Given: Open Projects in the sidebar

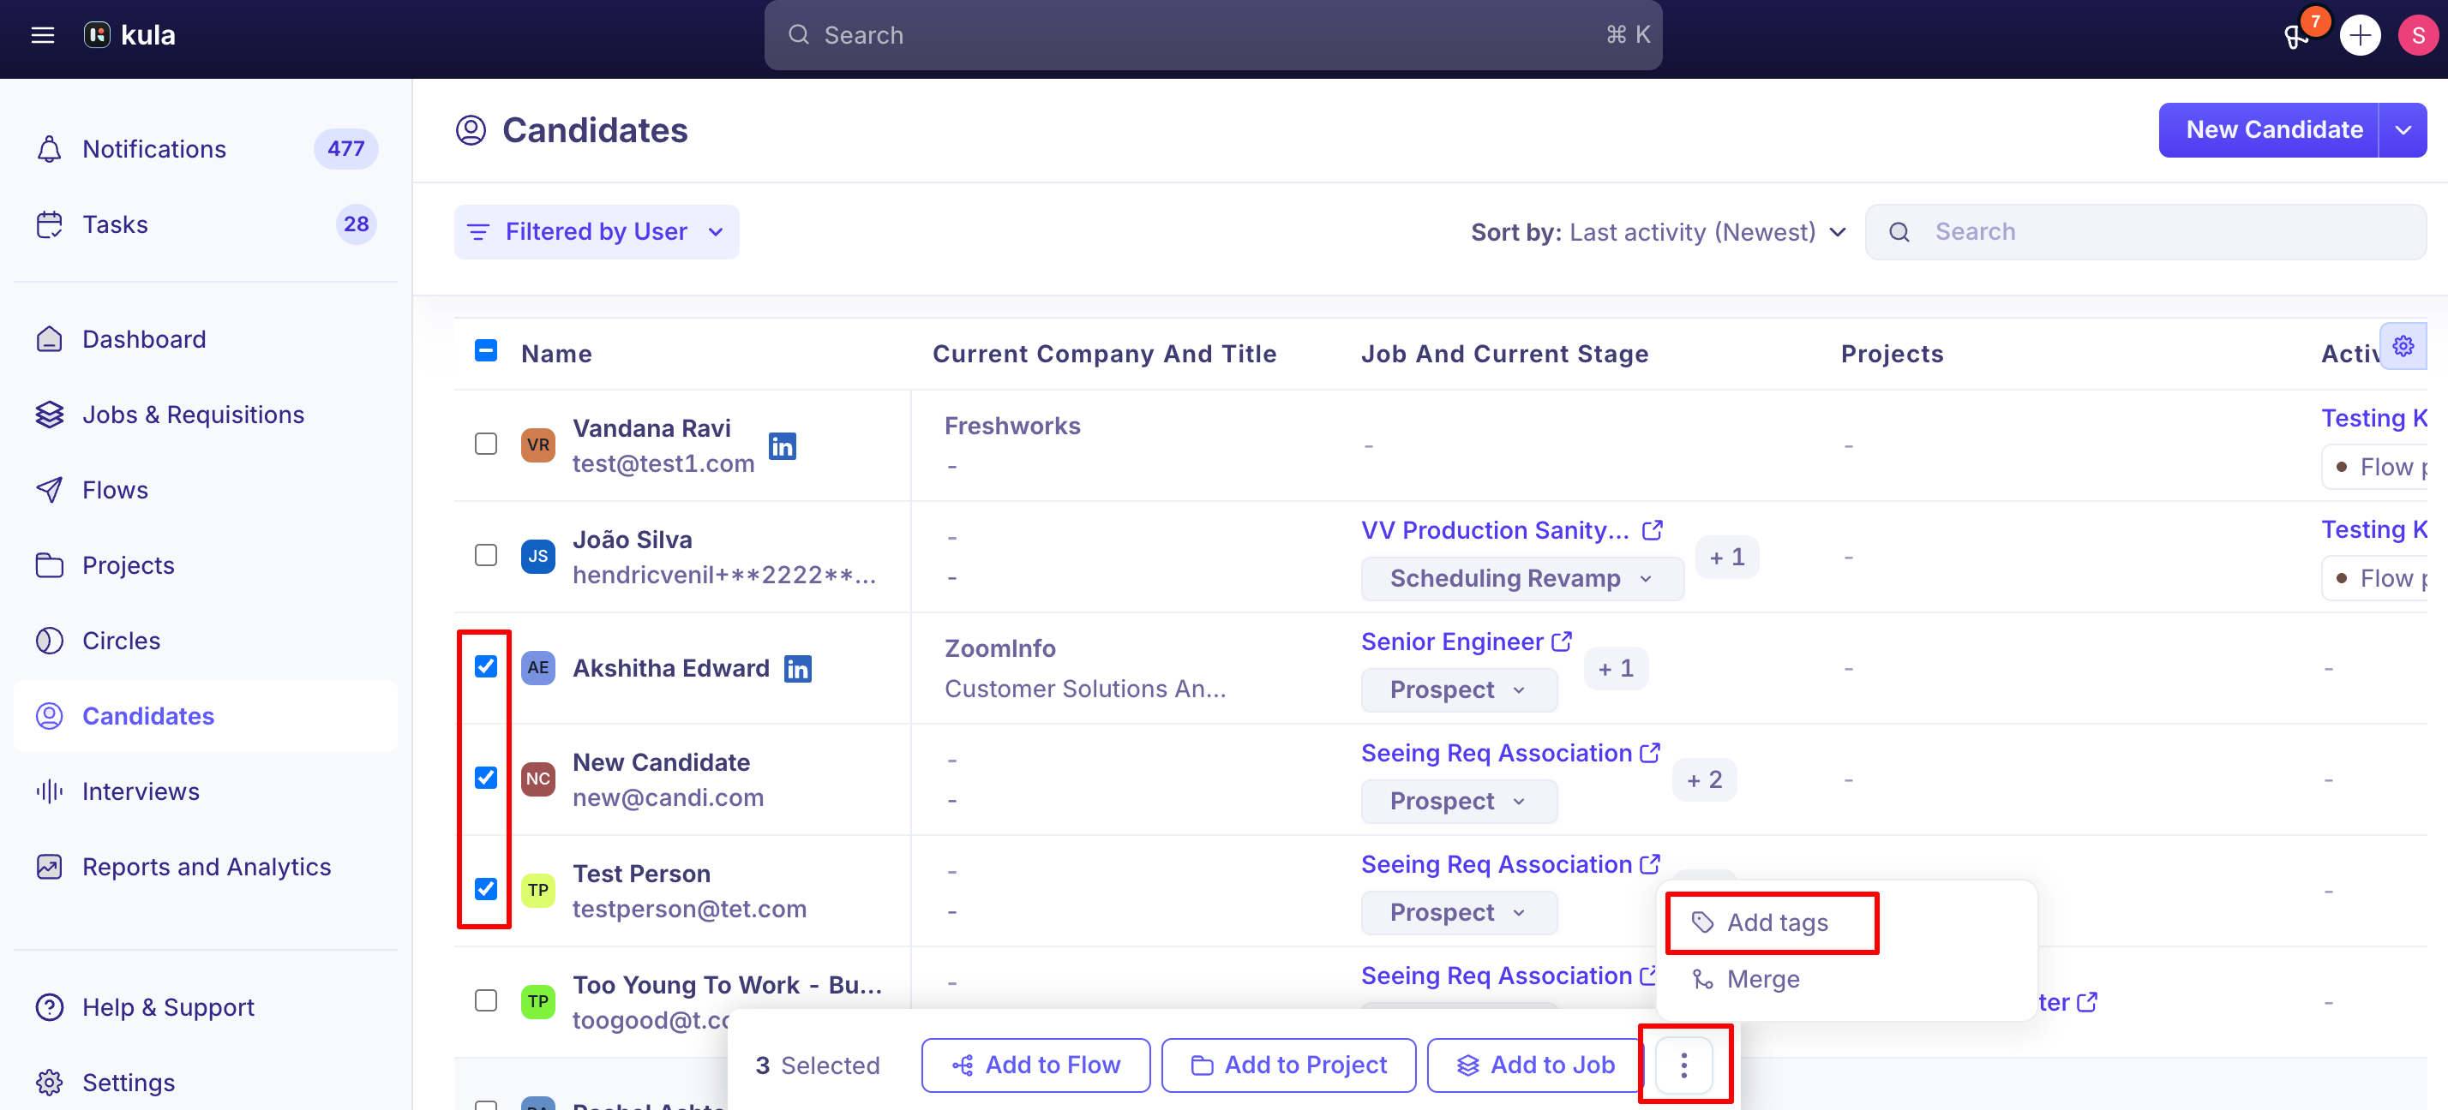Looking at the screenshot, I should click(x=205, y=565).
